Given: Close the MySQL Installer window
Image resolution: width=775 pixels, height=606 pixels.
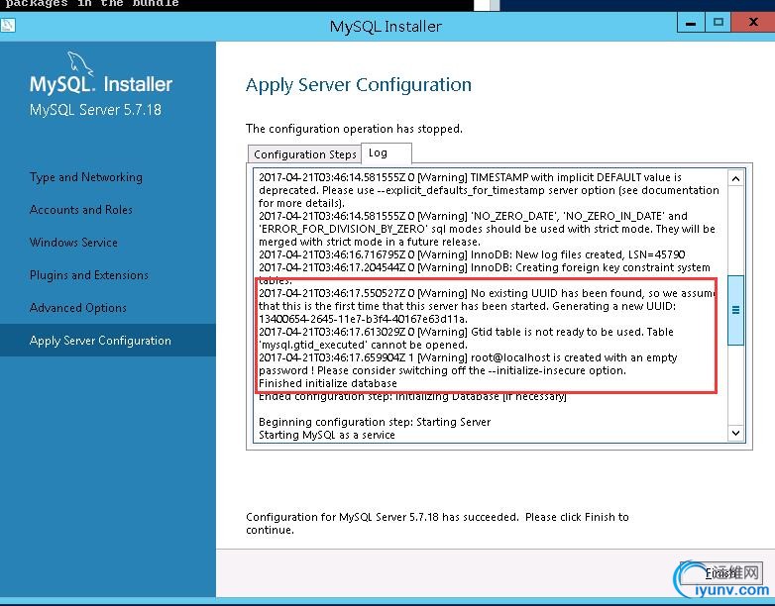Looking at the screenshot, I should pos(753,22).
